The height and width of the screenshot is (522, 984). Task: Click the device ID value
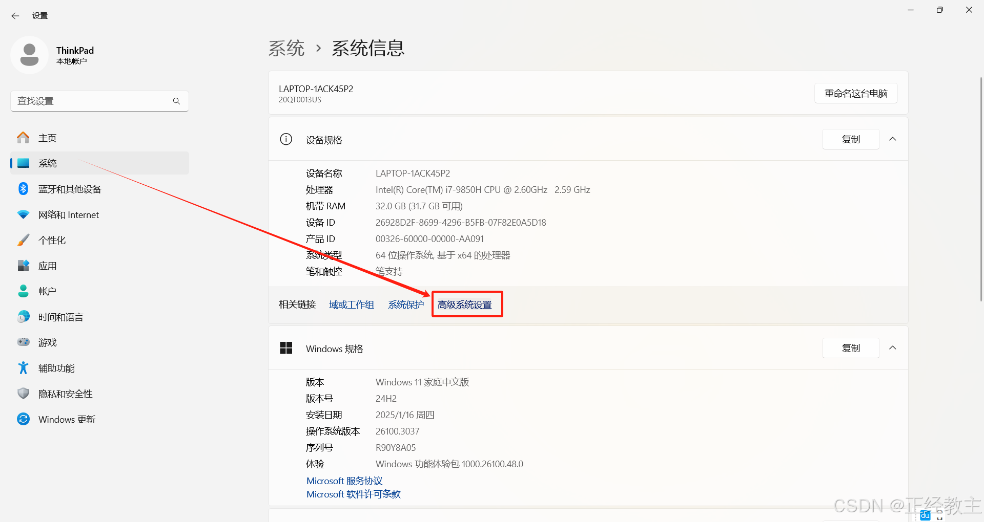point(461,223)
